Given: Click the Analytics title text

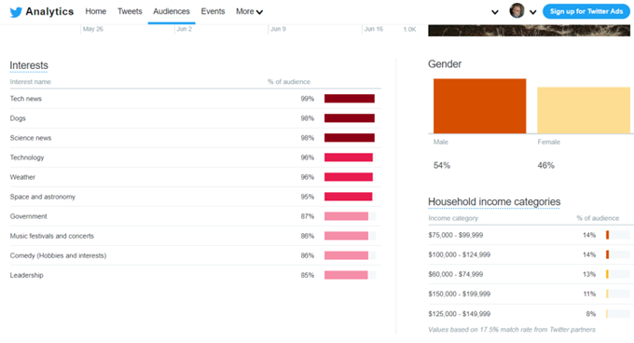Looking at the screenshot, I should pos(49,11).
